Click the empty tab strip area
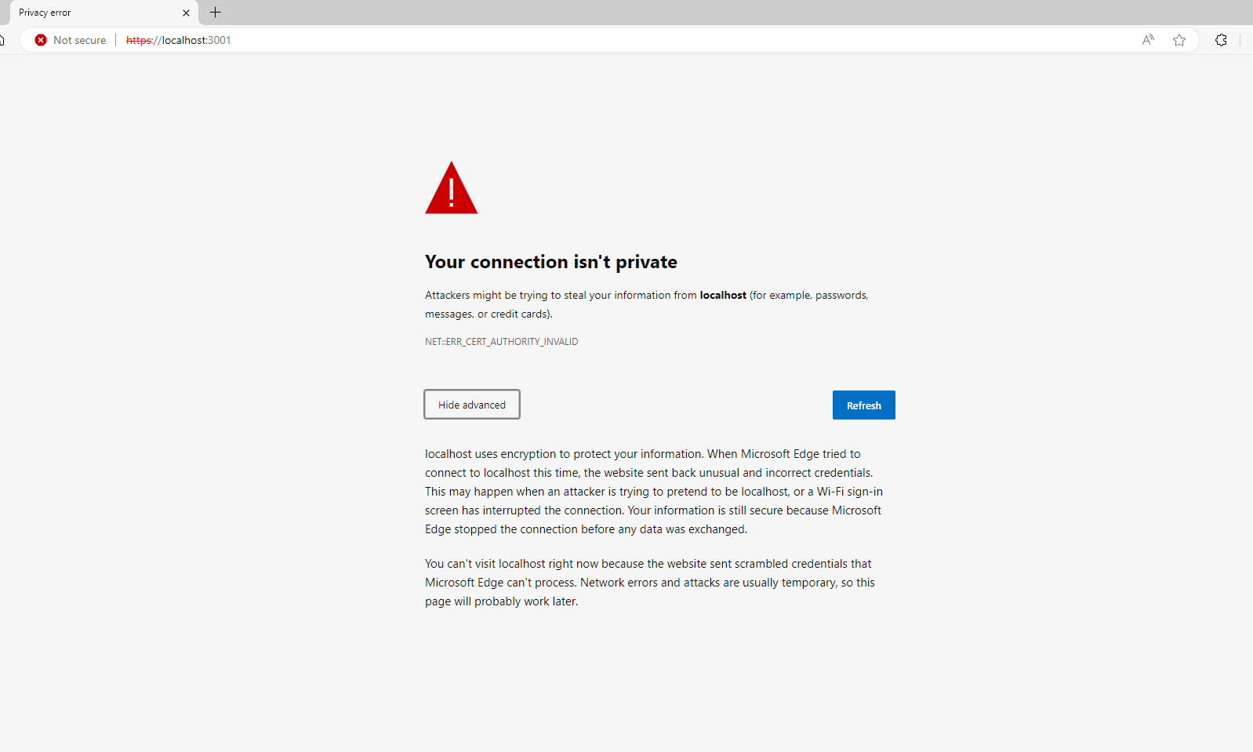 point(706,13)
